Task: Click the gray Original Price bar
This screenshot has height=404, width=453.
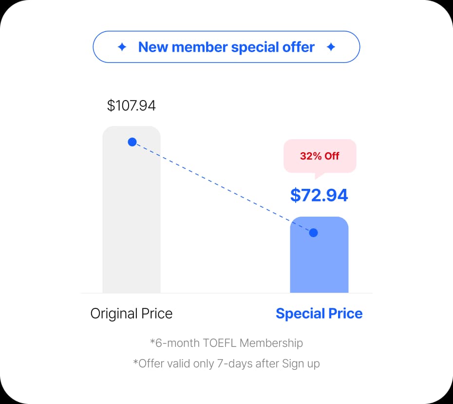Action: (x=132, y=209)
